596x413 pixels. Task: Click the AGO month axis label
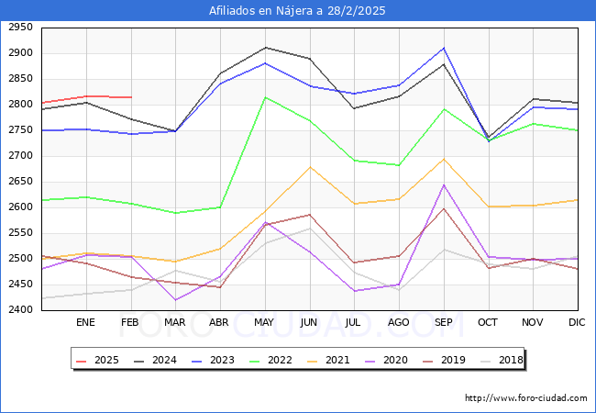398,322
